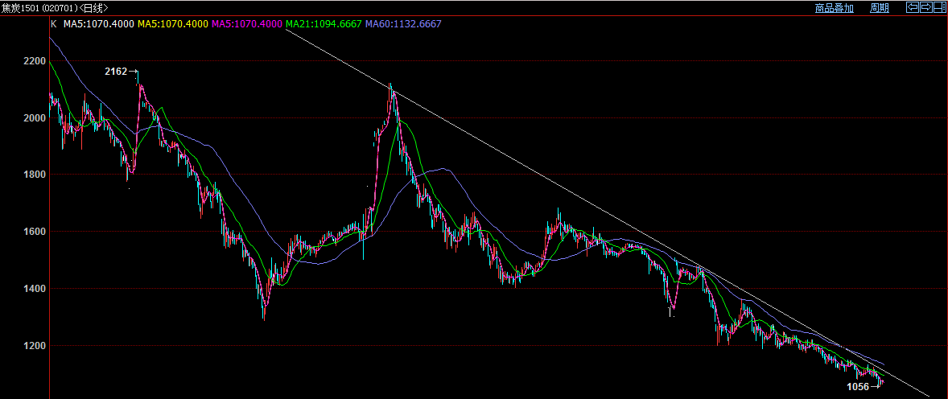
Task: Open the 商品叠加 overlay link
Action: tap(834, 8)
